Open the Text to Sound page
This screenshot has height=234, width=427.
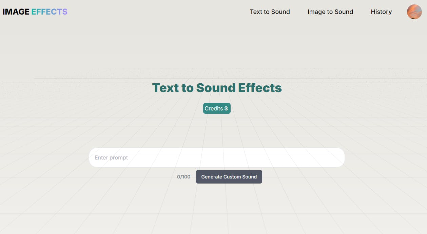270,12
